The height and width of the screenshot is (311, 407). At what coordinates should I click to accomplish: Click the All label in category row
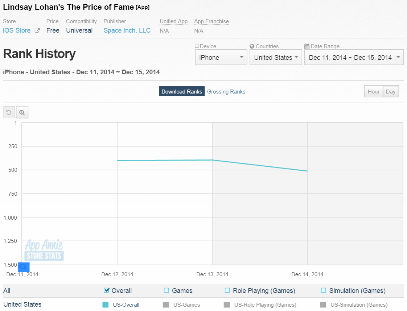click(x=7, y=290)
